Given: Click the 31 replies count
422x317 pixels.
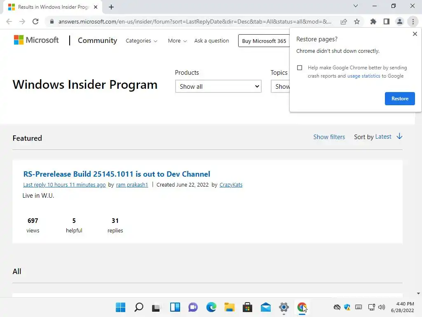Looking at the screenshot, I should tap(115, 225).
